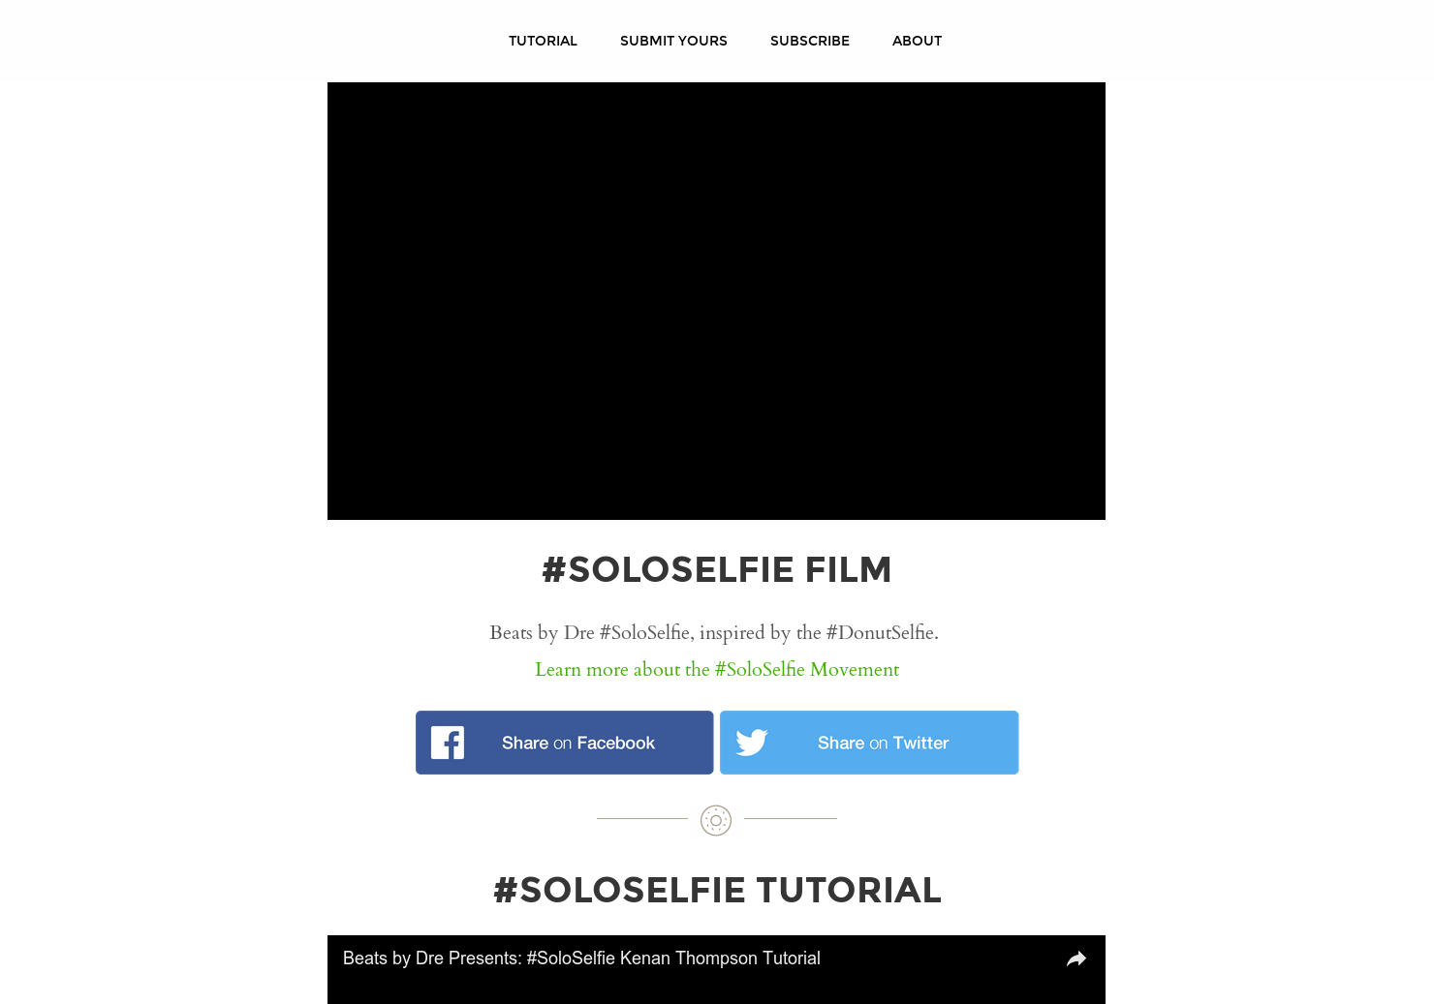Open the SUBSCRIBE nav item
This screenshot has height=1004, width=1434.
tap(810, 41)
